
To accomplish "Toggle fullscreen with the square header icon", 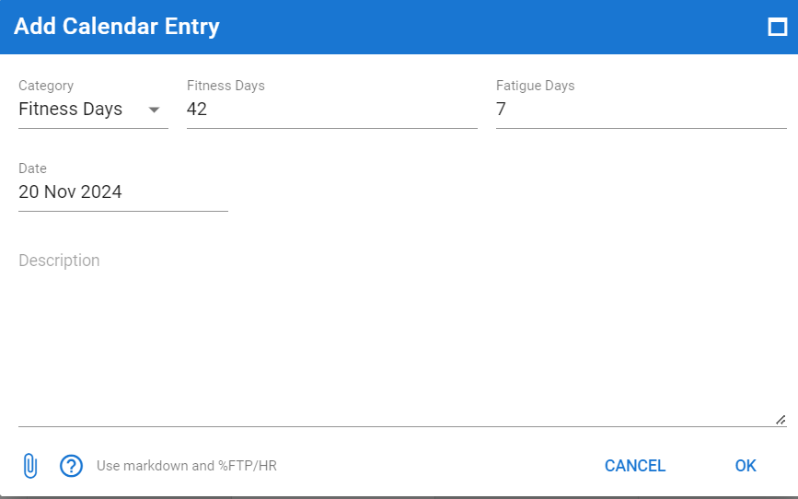I will [777, 27].
